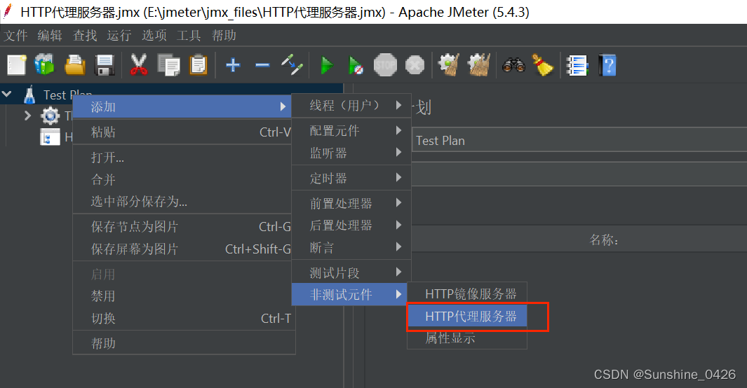Choose 合并 from context menu
Screen dimensions: 747x388
182,179
